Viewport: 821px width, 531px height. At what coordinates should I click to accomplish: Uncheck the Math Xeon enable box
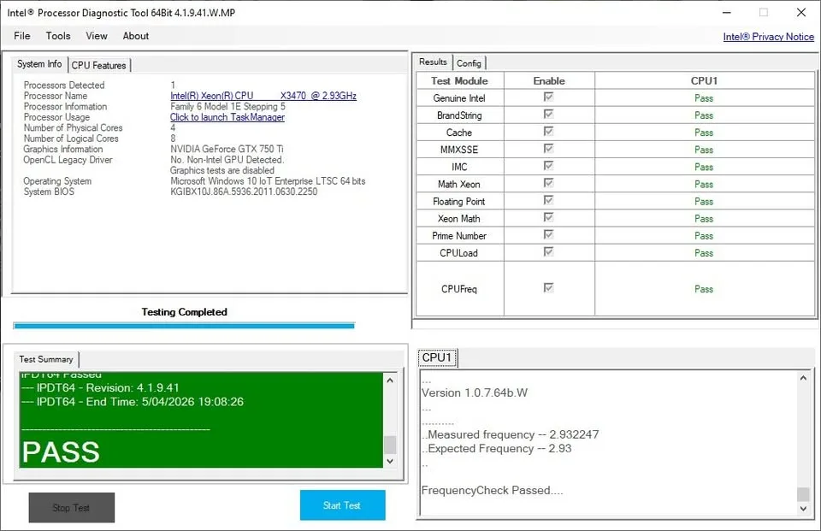click(548, 184)
